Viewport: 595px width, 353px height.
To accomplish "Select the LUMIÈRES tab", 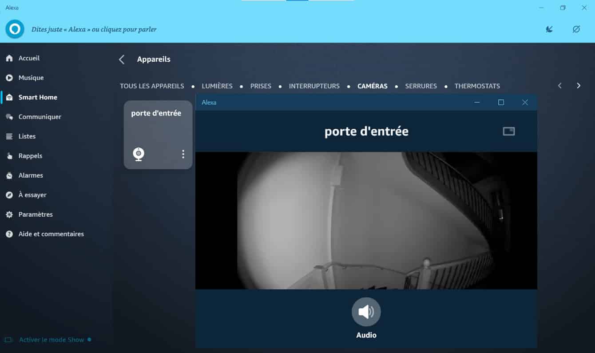I will pos(217,86).
